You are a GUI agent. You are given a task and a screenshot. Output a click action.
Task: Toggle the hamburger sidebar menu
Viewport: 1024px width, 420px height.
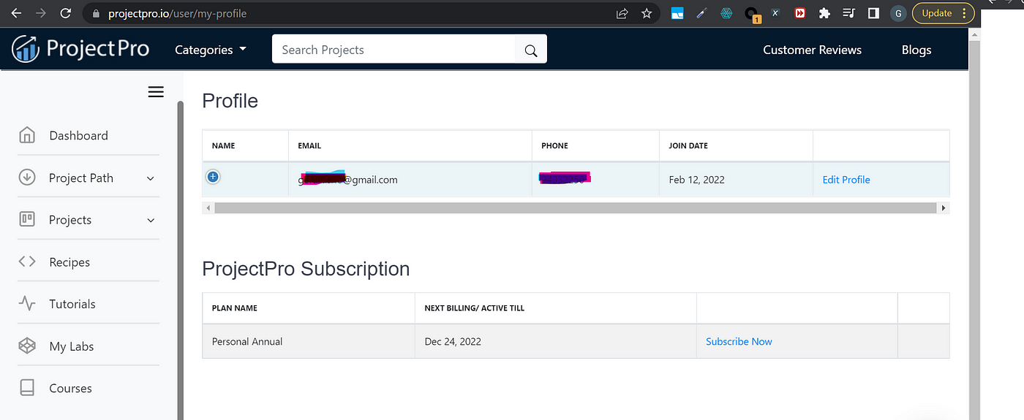[156, 92]
